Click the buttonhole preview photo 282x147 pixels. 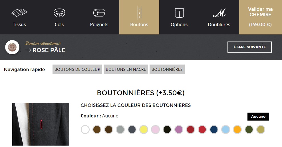[41, 125]
